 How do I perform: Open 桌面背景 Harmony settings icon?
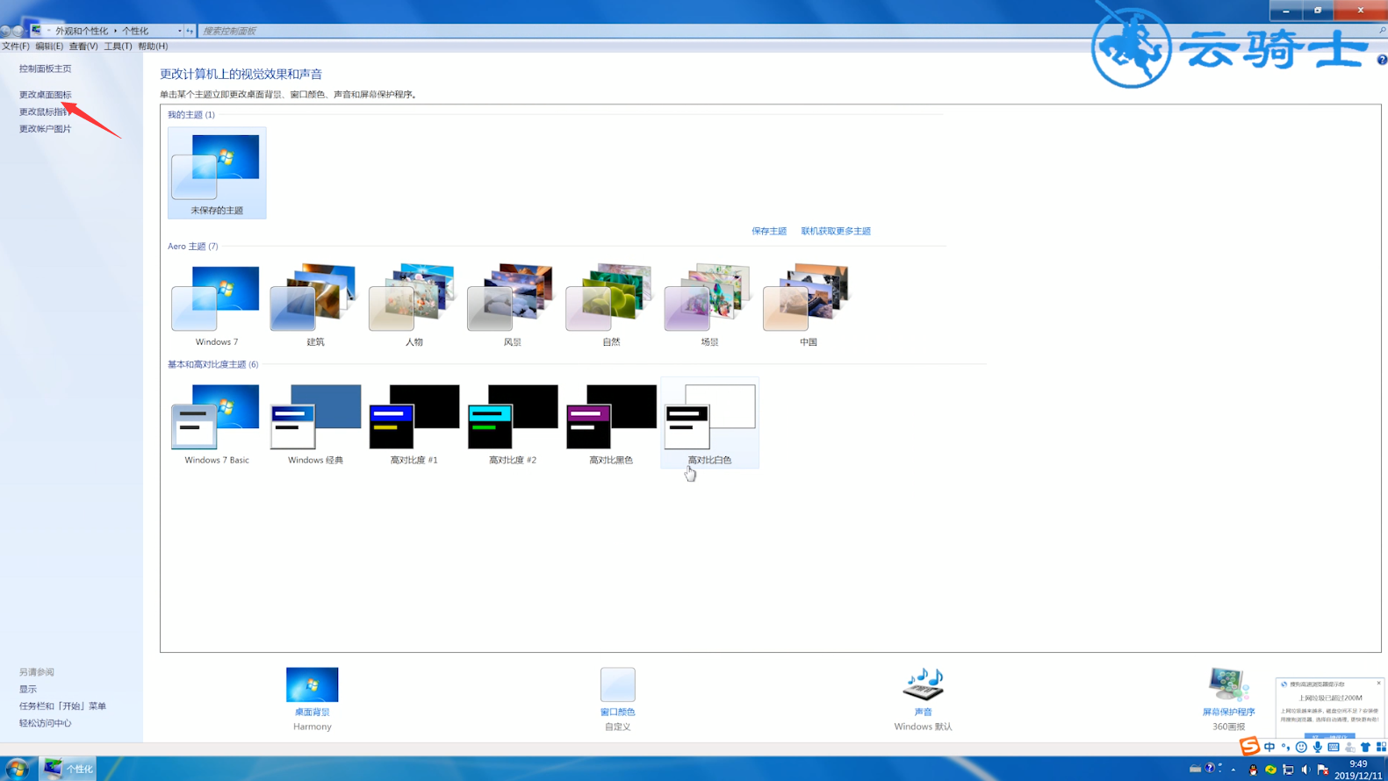(x=312, y=684)
